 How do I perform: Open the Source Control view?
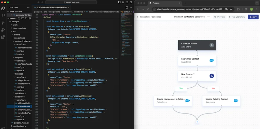click(x=3, y=23)
